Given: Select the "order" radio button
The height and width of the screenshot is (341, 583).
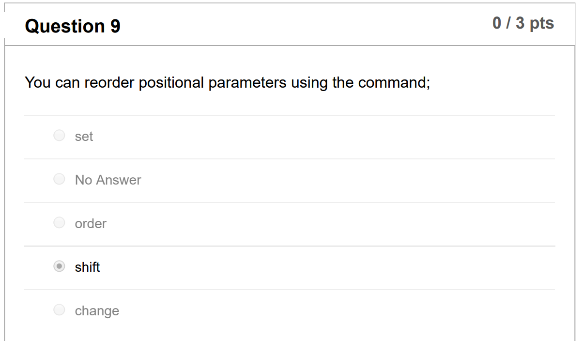Looking at the screenshot, I should click(x=59, y=222).
